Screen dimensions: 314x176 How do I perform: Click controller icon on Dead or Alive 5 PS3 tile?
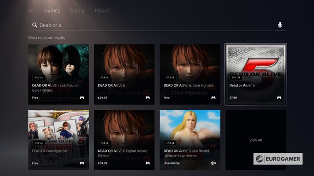point(279,98)
